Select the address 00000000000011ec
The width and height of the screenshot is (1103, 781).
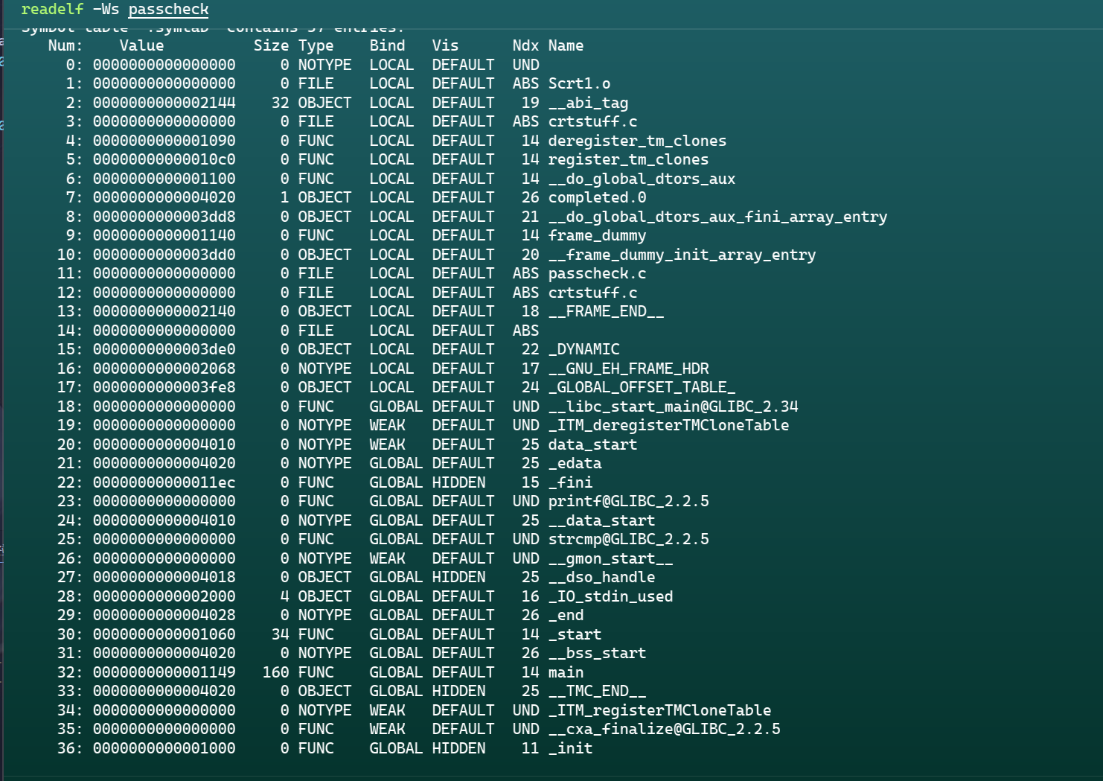164,483
